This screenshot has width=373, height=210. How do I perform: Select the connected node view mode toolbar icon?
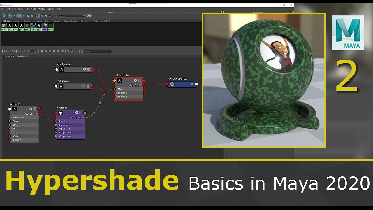[46, 51]
